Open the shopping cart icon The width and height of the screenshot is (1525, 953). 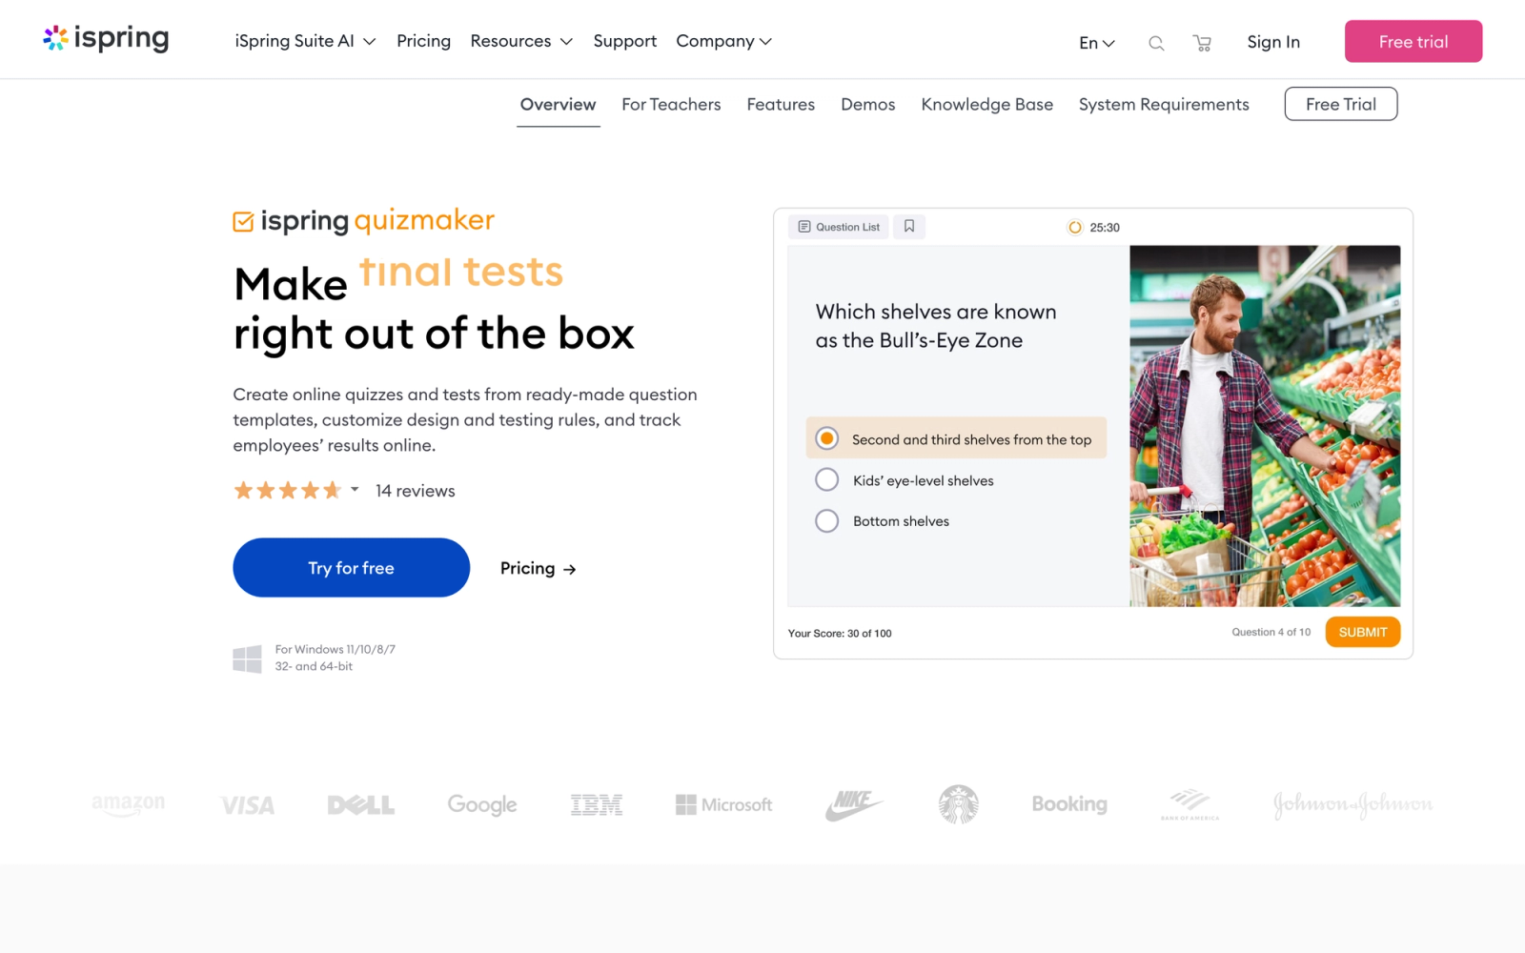tap(1202, 43)
